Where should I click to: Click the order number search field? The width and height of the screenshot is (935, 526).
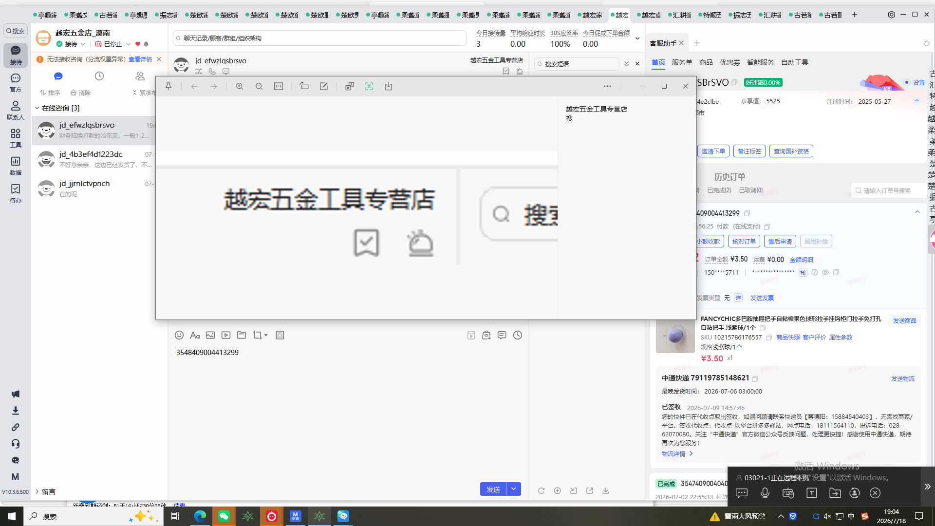[889, 190]
